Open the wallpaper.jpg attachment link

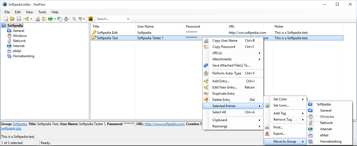[x=11, y=128]
